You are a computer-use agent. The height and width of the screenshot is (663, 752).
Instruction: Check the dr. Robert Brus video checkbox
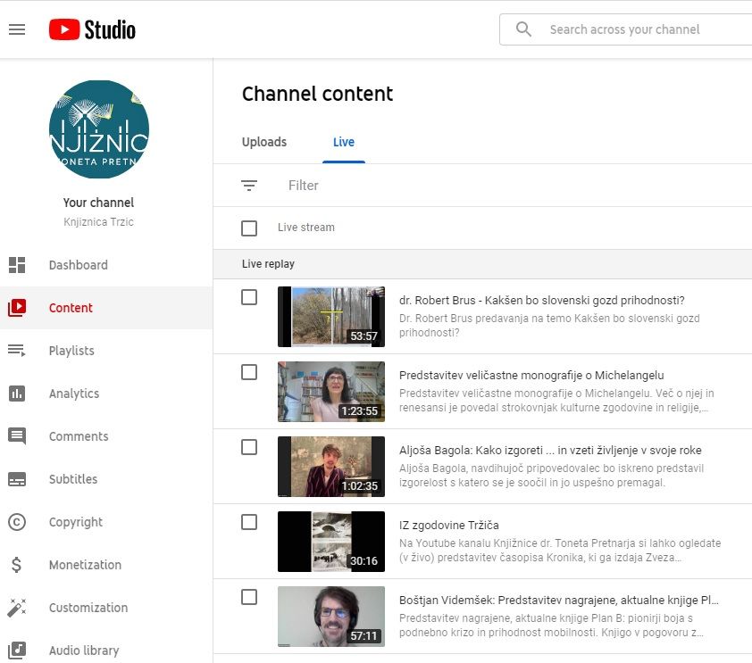(x=249, y=297)
